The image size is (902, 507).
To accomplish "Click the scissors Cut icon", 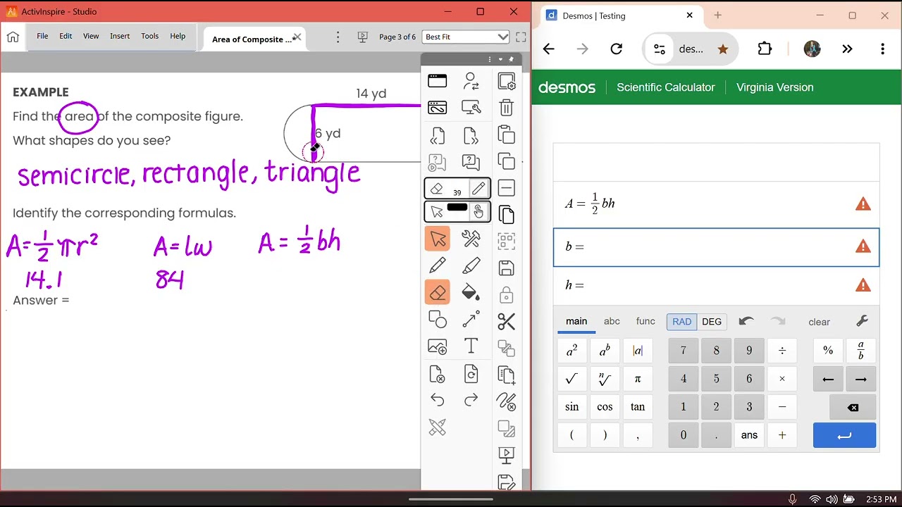I will click(506, 322).
